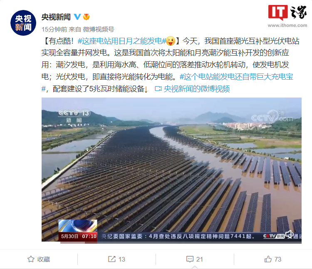
Task: Click the gold membership crown badge
Action: click(86, 17)
